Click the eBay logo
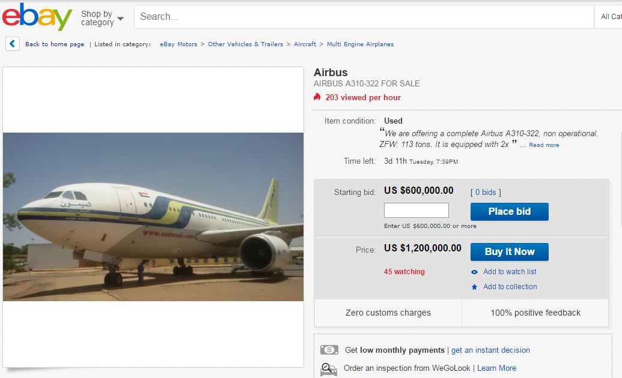 tap(37, 17)
